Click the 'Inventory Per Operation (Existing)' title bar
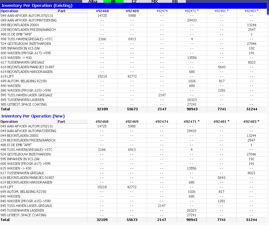Image resolution: width=269 pixels, height=225 pixels. [134, 6]
